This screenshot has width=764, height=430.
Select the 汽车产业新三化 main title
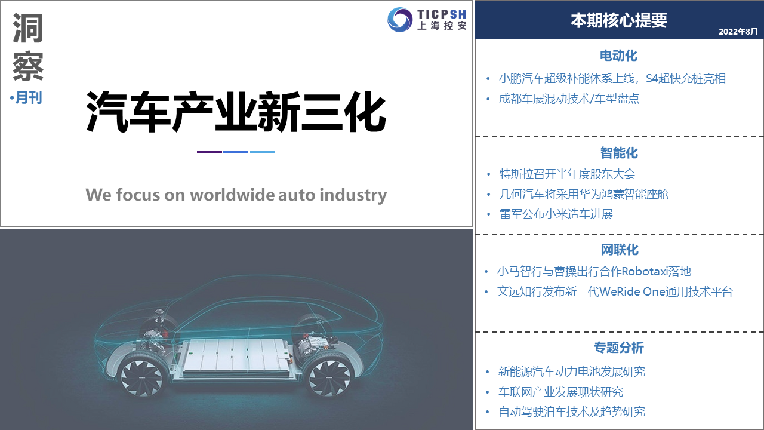coord(236,112)
